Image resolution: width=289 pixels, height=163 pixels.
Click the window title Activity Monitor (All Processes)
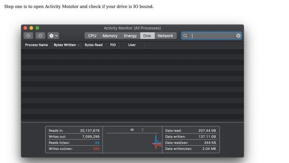pos(132,28)
